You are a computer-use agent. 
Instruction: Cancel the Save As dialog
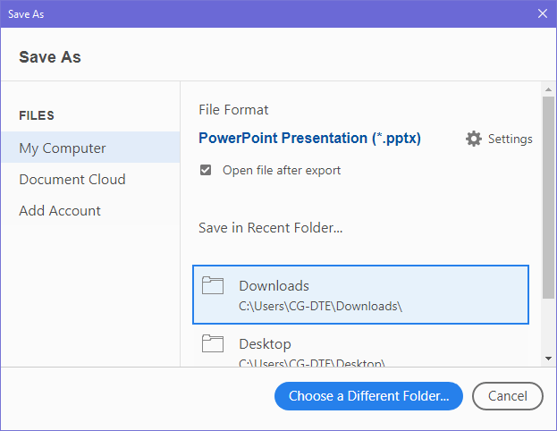507,396
